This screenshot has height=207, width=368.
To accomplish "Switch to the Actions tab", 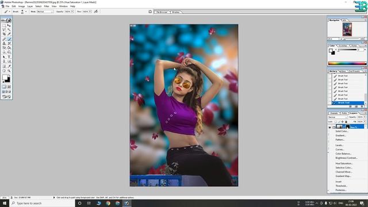I will coord(343,71).
